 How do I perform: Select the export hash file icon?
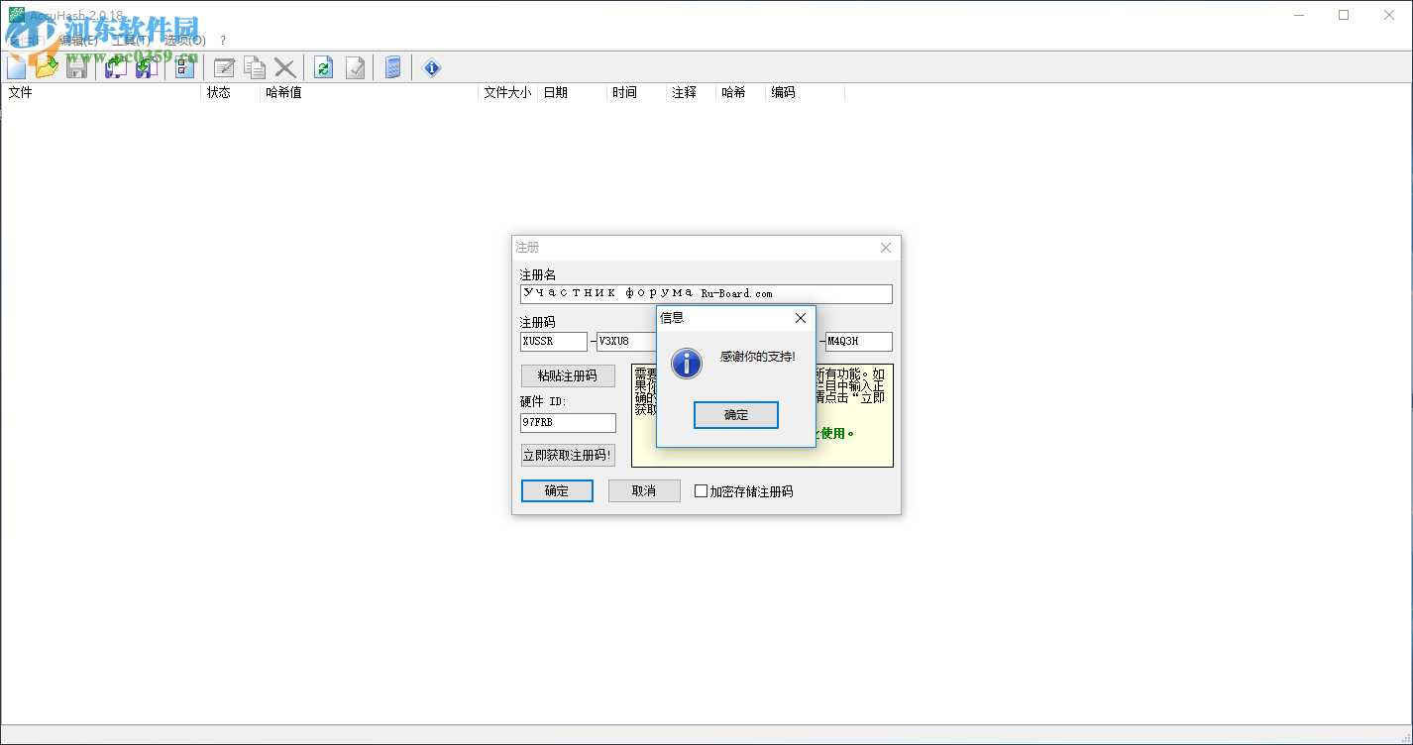click(x=115, y=67)
